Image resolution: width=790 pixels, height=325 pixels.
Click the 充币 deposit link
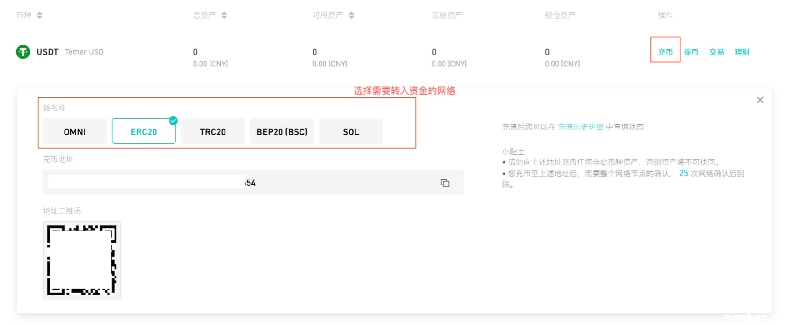[665, 52]
